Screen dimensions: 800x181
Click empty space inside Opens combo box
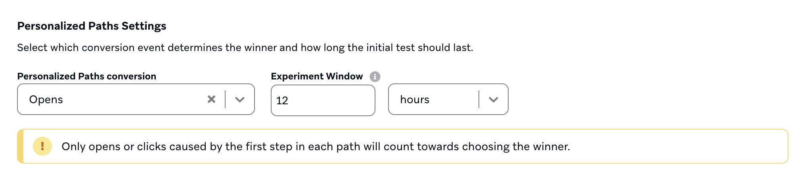[x=135, y=99]
